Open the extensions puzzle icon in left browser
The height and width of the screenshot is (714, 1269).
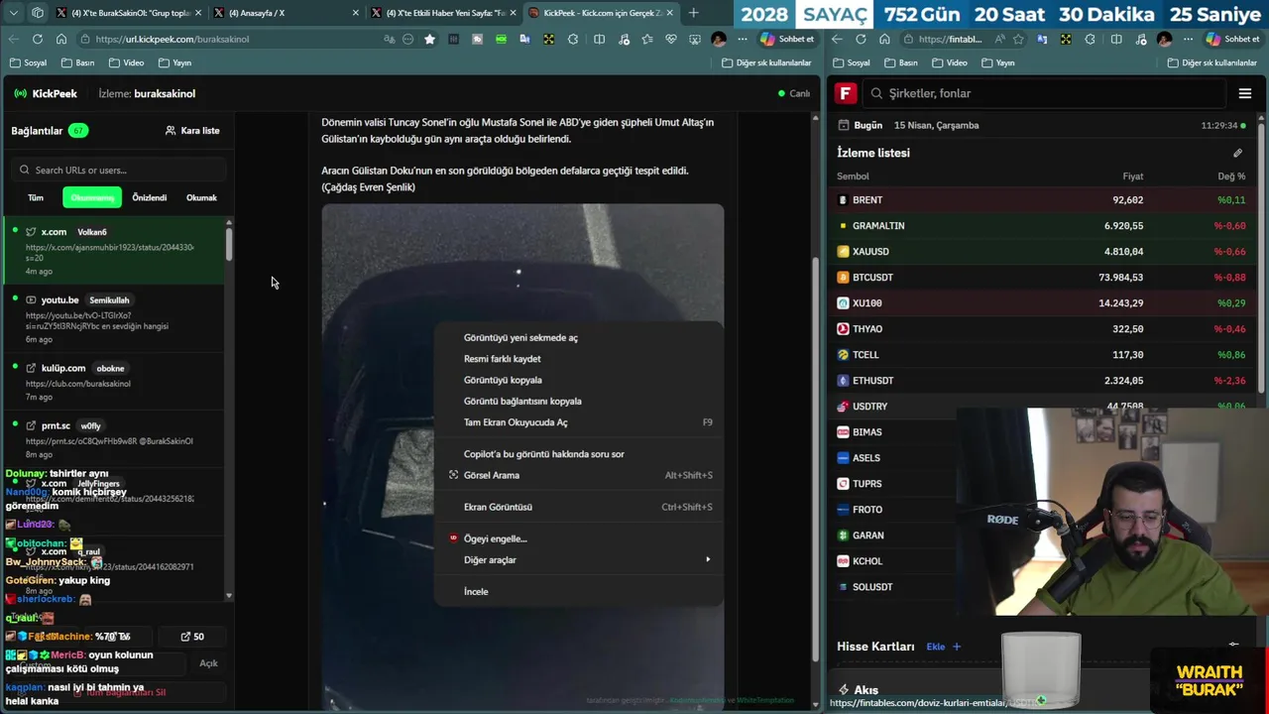573,39
